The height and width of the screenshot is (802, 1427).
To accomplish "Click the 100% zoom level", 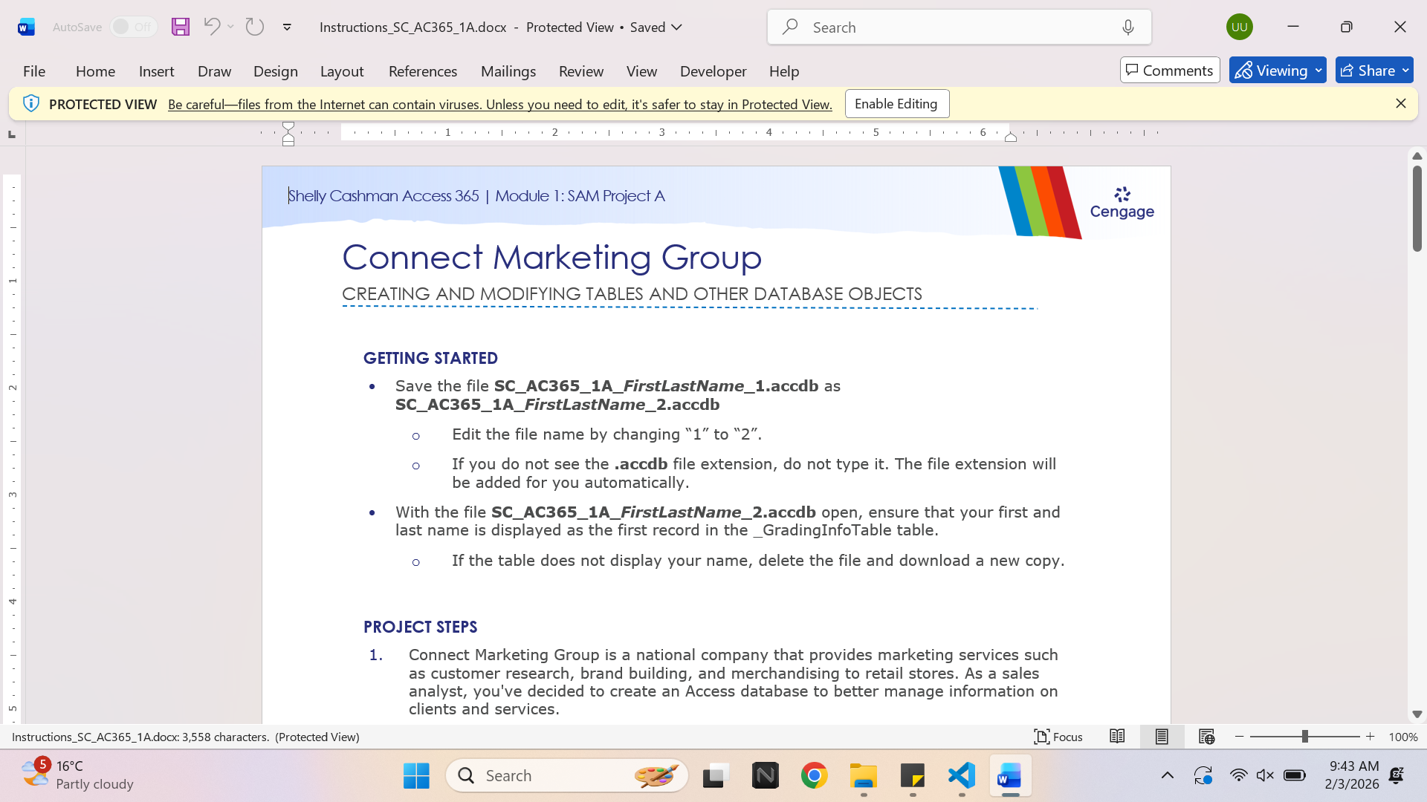I will click(x=1402, y=737).
